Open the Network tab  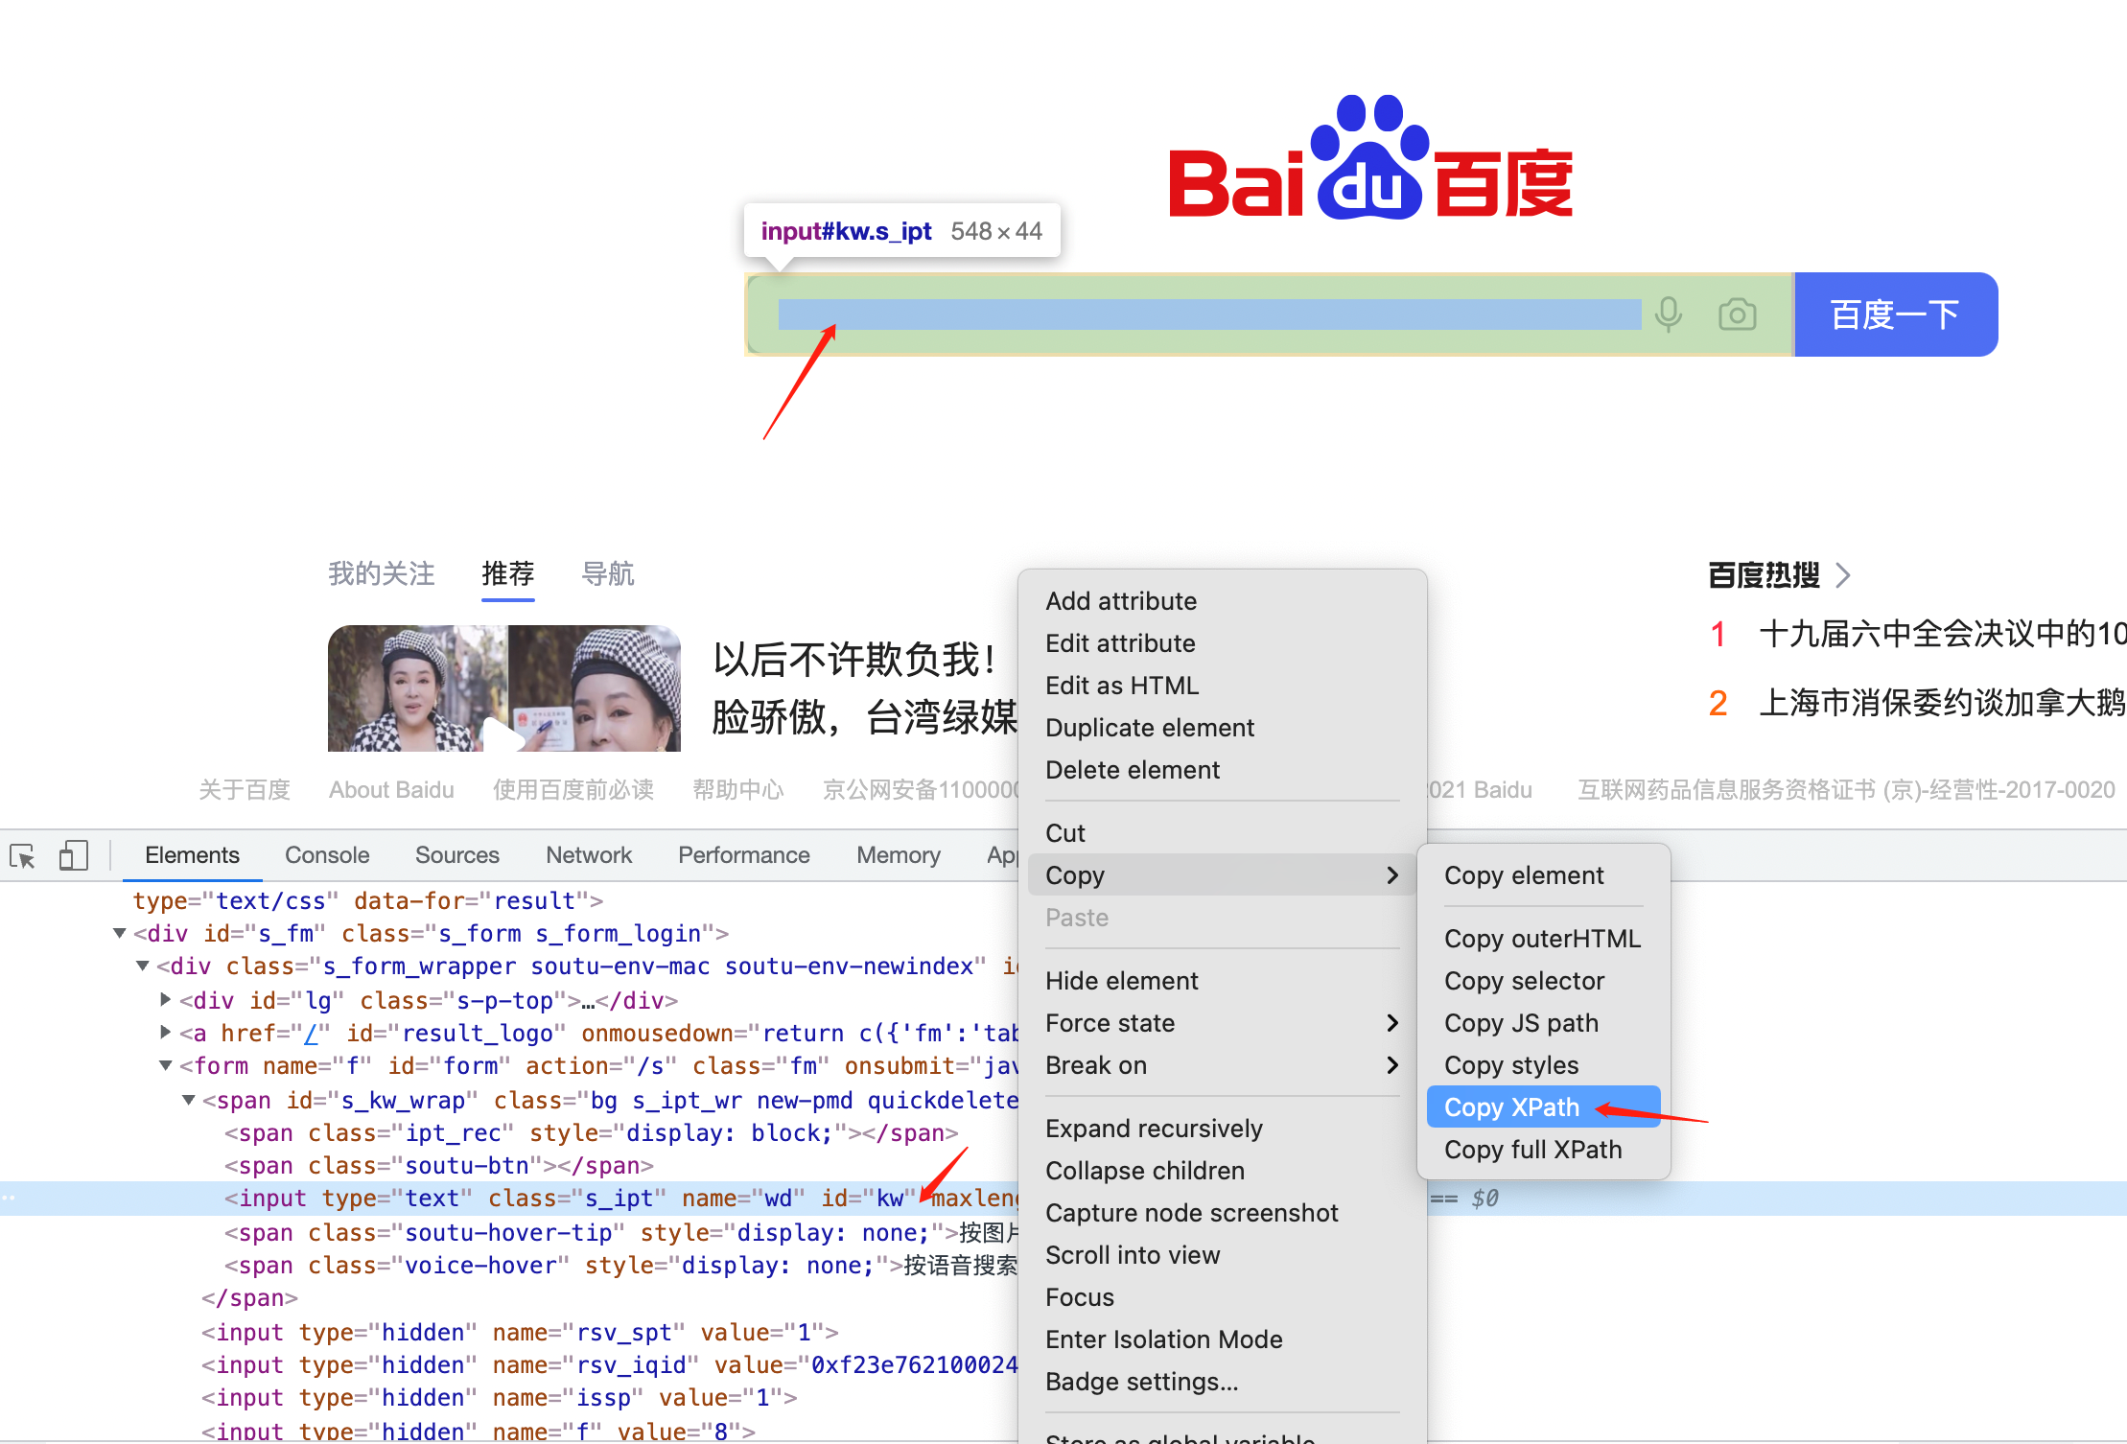coord(588,855)
